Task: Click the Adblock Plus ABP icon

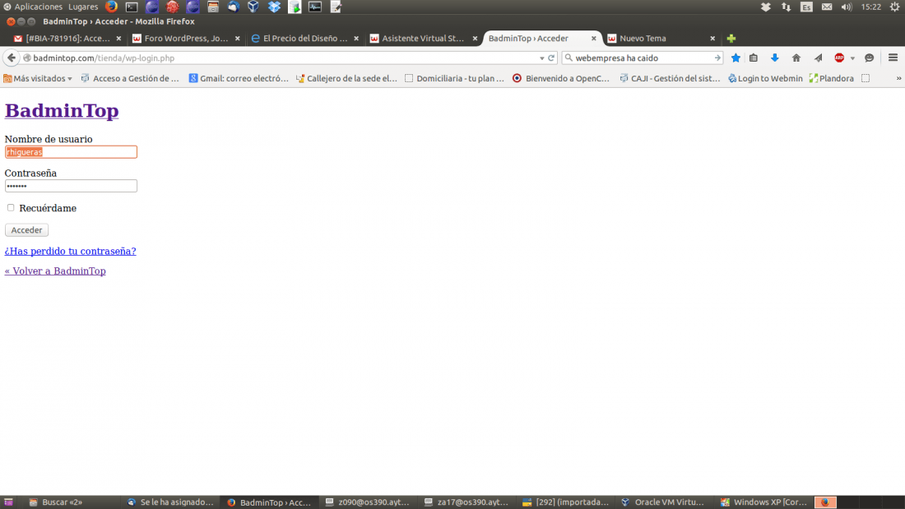Action: click(x=839, y=58)
